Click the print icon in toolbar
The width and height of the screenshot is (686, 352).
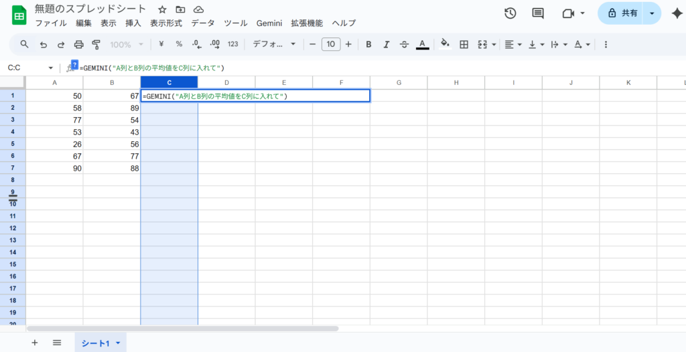click(78, 44)
